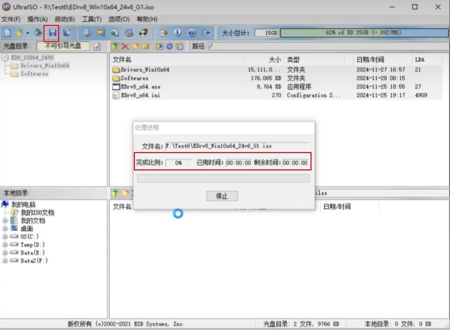The width and height of the screenshot is (450, 330).
Task: Click the 路径 path input field
Action: click(x=327, y=46)
